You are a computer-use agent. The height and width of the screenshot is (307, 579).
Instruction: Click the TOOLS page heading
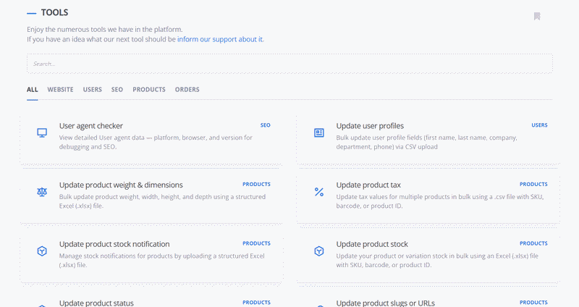(55, 12)
